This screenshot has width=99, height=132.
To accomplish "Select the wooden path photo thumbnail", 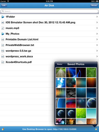I will click(x=61, y=72).
